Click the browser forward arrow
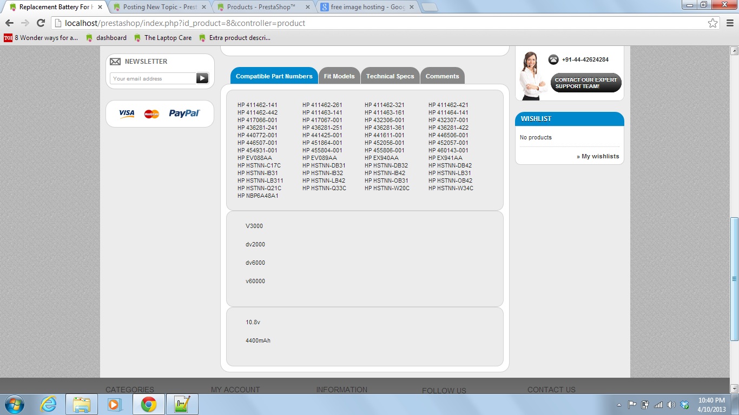The width and height of the screenshot is (739, 415). point(25,23)
